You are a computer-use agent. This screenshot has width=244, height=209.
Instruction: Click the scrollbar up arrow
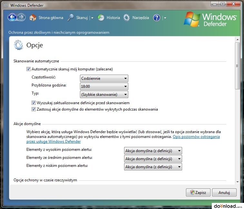238,40
